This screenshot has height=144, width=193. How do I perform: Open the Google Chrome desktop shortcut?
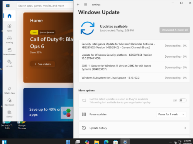(x=22, y=125)
